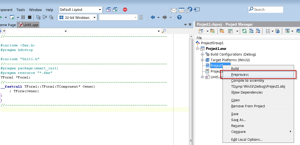Image resolution: width=300 pixels, height=145 pixels.
Task: Open the Default Layout dropdown
Action: [81, 9]
